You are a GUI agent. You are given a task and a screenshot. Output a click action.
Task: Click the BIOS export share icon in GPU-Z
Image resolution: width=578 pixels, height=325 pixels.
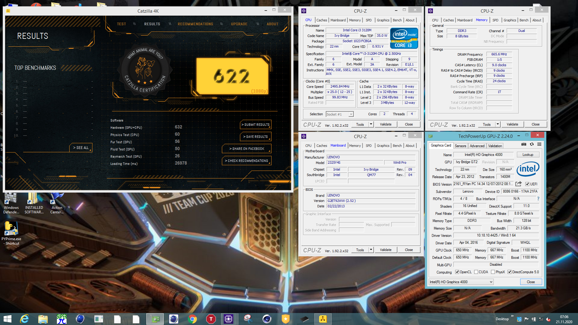(x=518, y=184)
